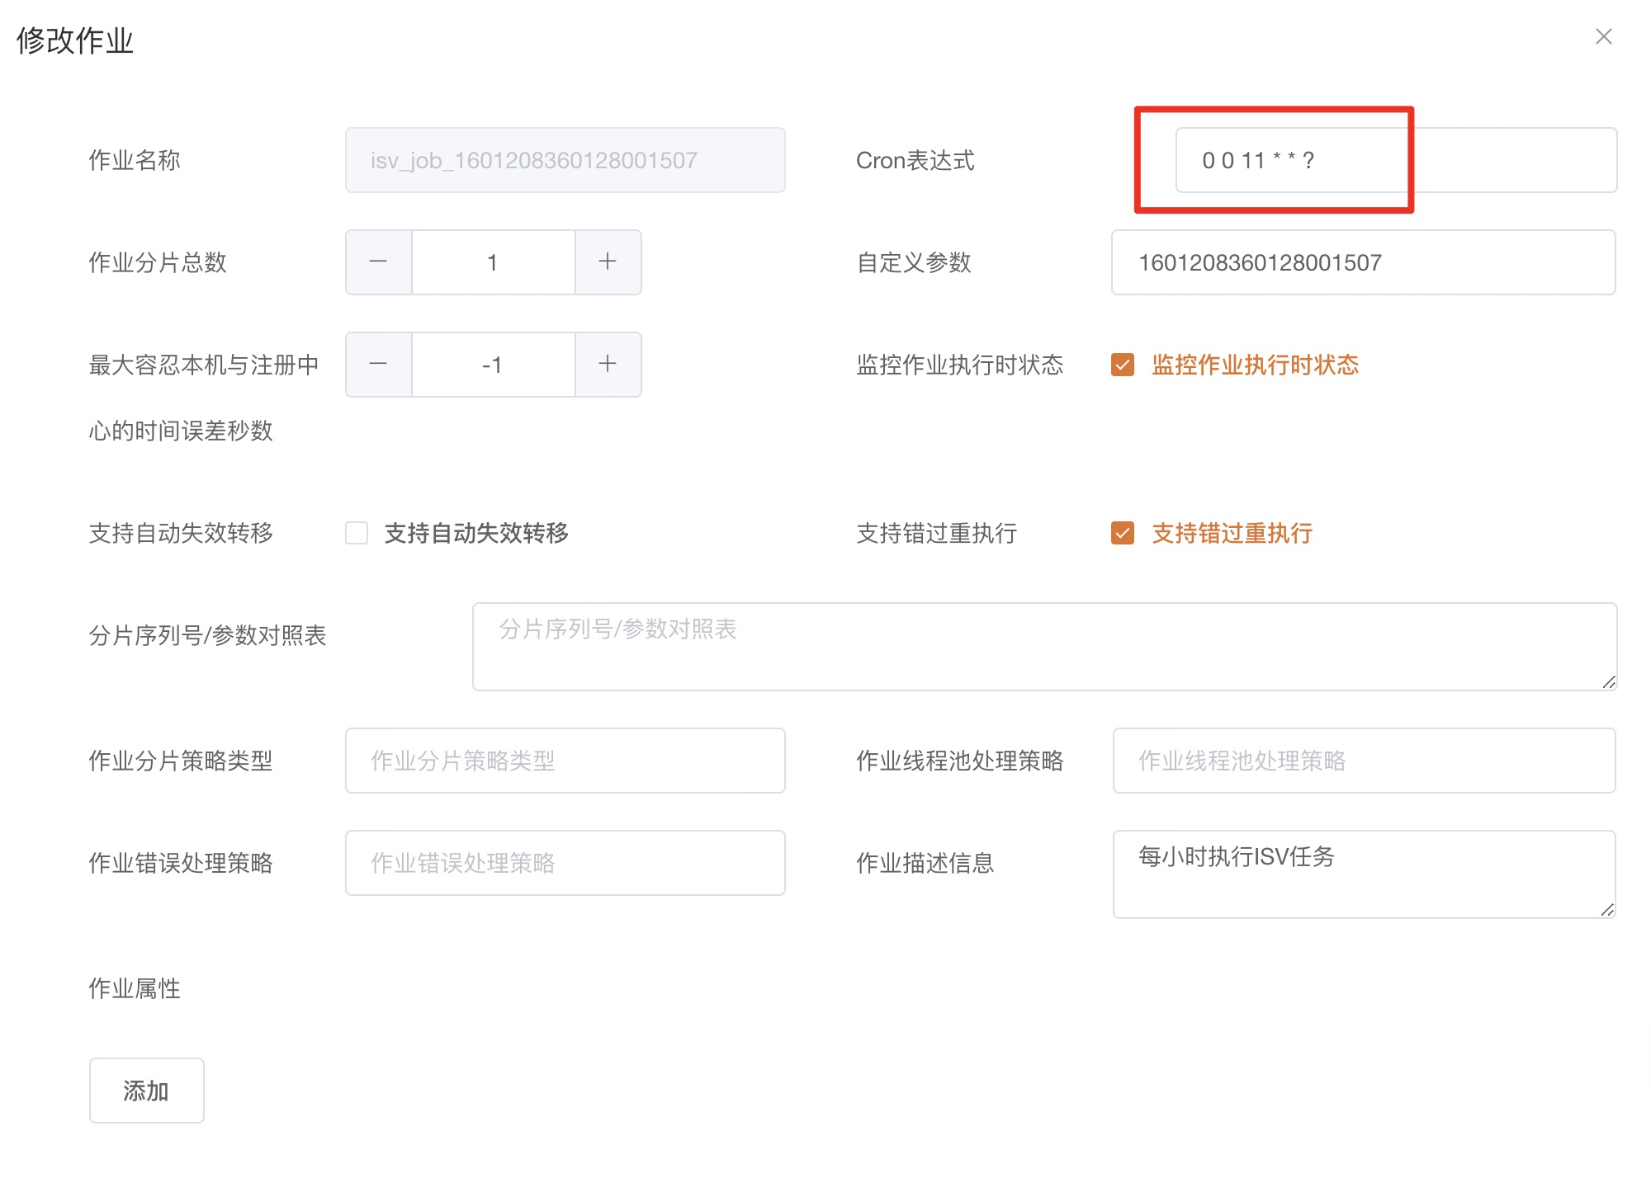1651x1178 pixels.
Task: Uncheck the 监控作业执行时状态 checkbox
Action: tap(1123, 365)
